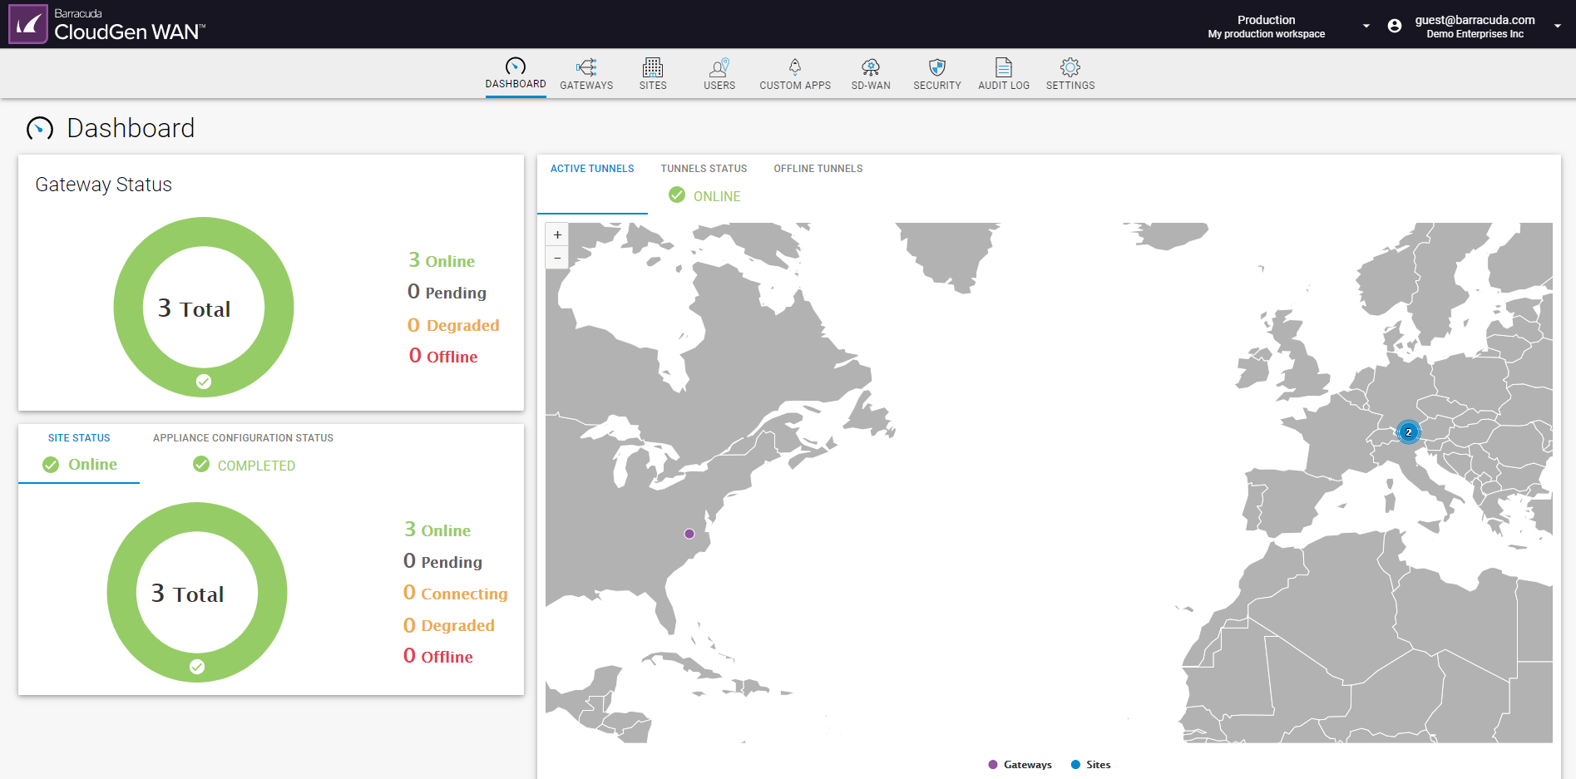The width and height of the screenshot is (1576, 779).
Task: Click the Barracuda CloudGen WAN logo
Action: [107, 24]
